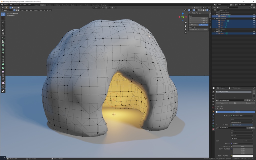256x160 pixels.
Task: Enable face select mode in viewport header
Action: tap(18, 10)
